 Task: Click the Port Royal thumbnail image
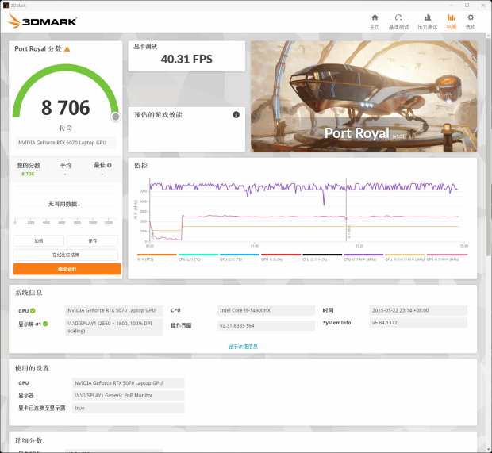[x=363, y=96]
